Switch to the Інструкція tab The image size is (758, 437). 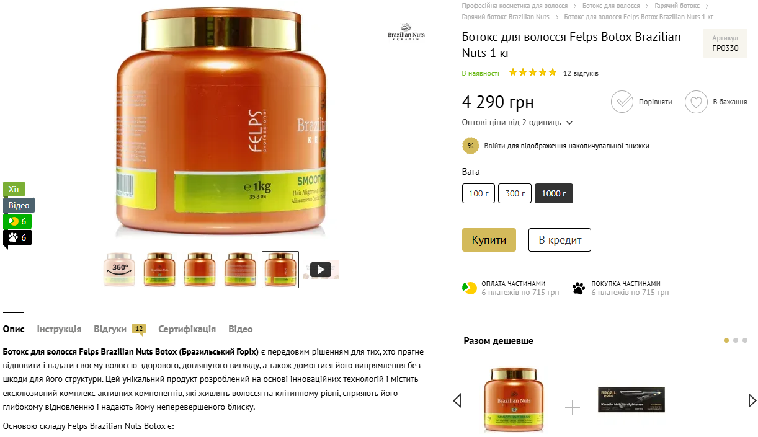point(59,329)
